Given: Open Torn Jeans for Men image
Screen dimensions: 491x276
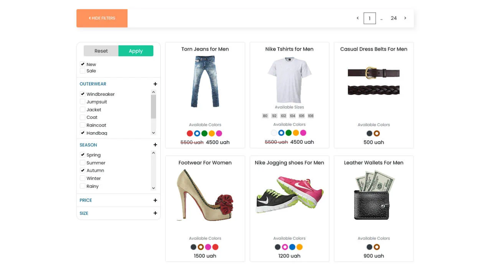Looking at the screenshot, I should [x=205, y=82].
